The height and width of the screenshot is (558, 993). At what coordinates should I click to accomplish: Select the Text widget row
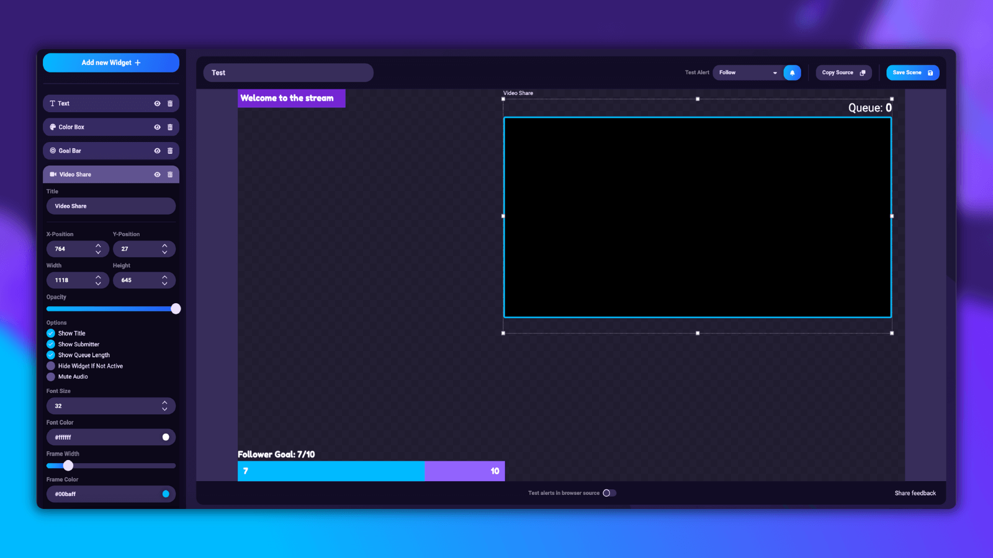pos(111,104)
